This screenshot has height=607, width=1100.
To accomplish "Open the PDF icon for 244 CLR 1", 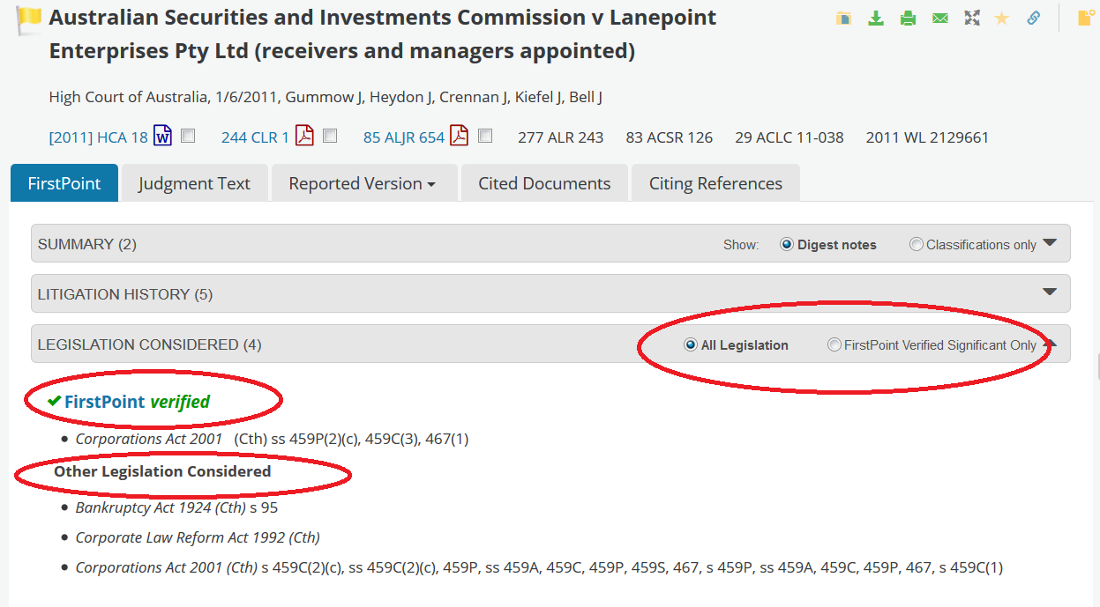I will click(x=304, y=136).
